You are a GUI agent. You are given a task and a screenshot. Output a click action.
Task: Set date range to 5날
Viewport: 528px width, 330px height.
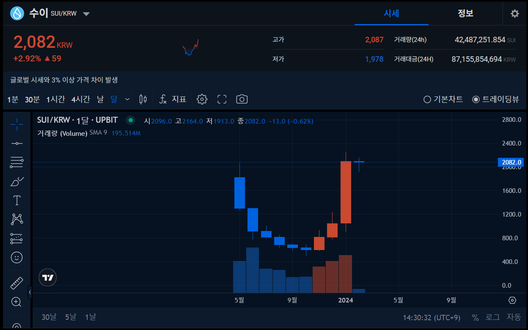[x=71, y=317]
